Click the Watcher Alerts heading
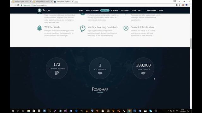Viewport: 202px width, 113px height. coord(52,27)
